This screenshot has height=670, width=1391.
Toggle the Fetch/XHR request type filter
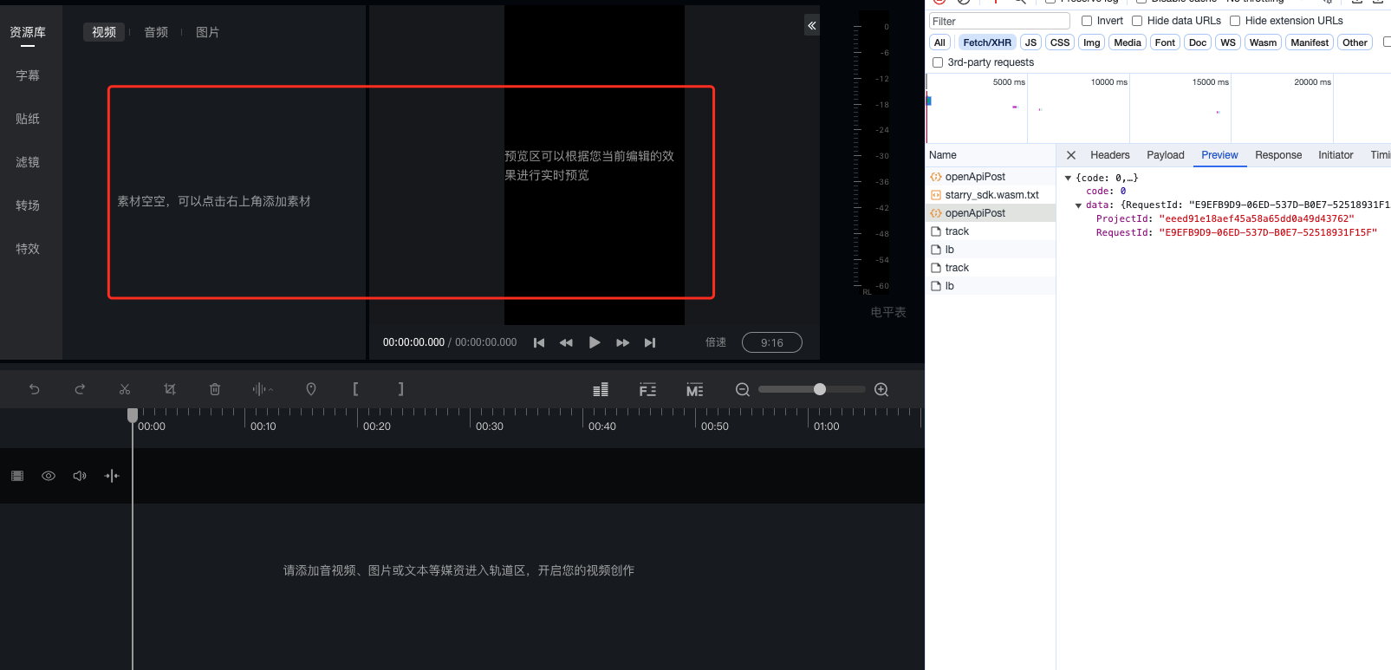[x=987, y=42]
